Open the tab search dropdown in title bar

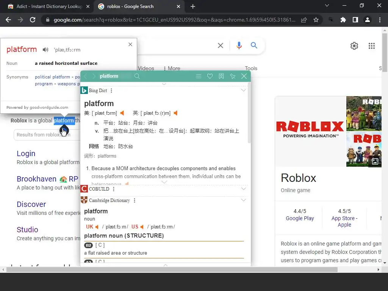[x=327, y=5]
